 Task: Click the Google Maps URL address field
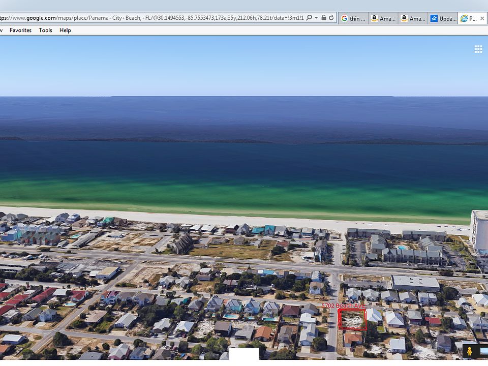[x=151, y=18]
